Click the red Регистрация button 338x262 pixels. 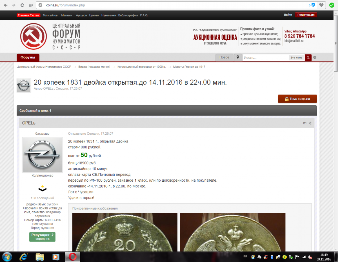click(306, 15)
